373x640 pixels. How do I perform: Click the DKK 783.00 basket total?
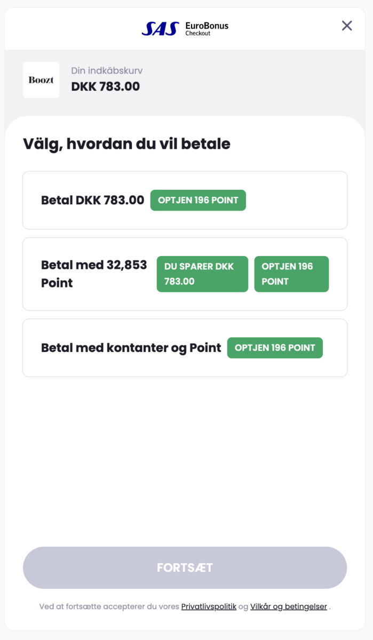106,86
